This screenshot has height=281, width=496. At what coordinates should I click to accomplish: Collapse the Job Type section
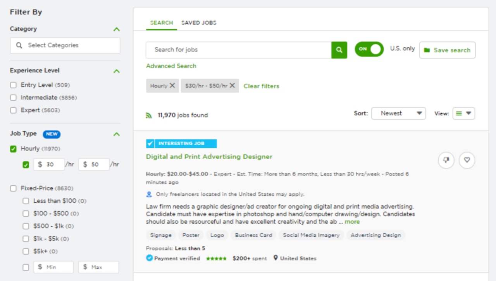coord(117,134)
